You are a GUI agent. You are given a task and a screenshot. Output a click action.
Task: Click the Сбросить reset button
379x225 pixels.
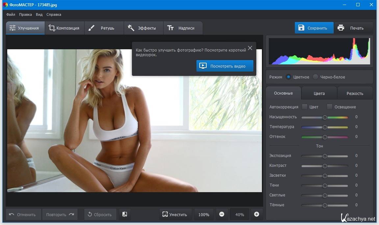(100, 214)
